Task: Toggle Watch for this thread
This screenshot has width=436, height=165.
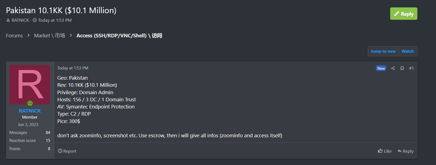Action: (408, 51)
